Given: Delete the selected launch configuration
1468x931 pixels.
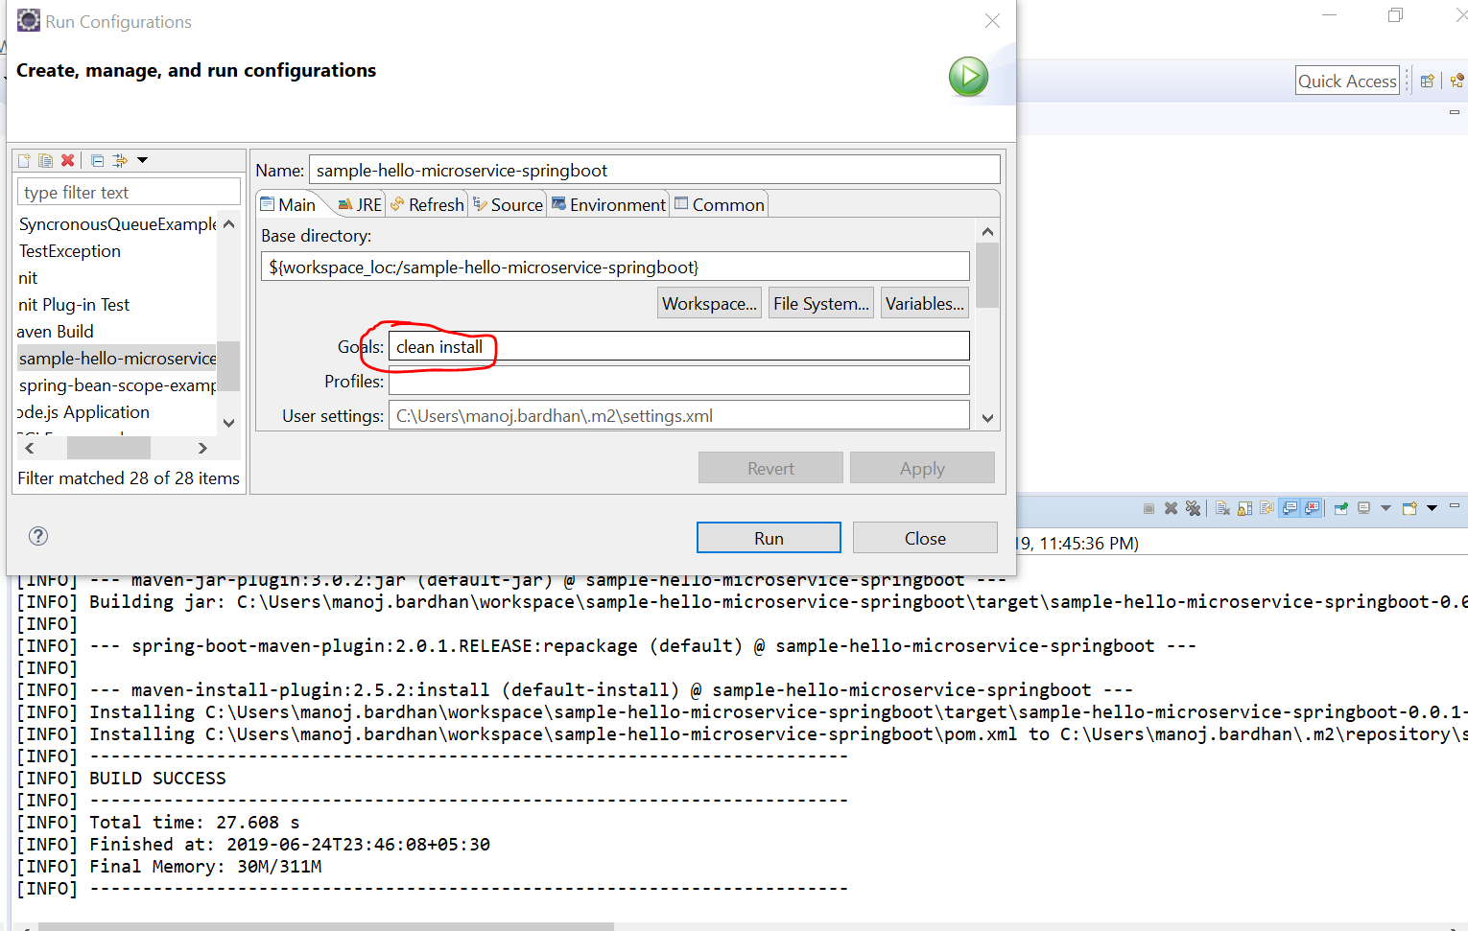Looking at the screenshot, I should tap(67, 160).
